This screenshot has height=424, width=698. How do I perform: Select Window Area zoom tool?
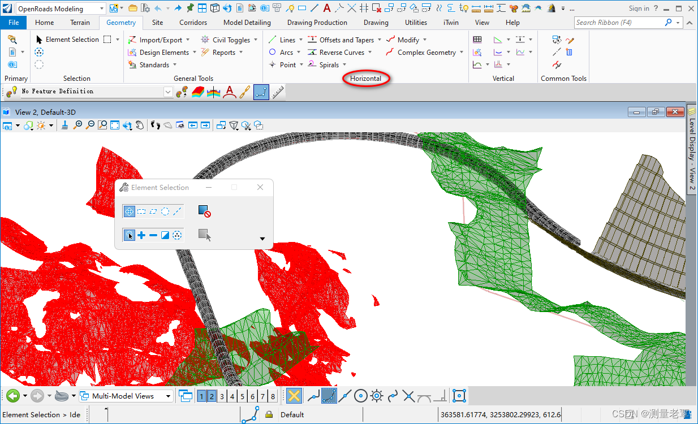click(x=102, y=125)
